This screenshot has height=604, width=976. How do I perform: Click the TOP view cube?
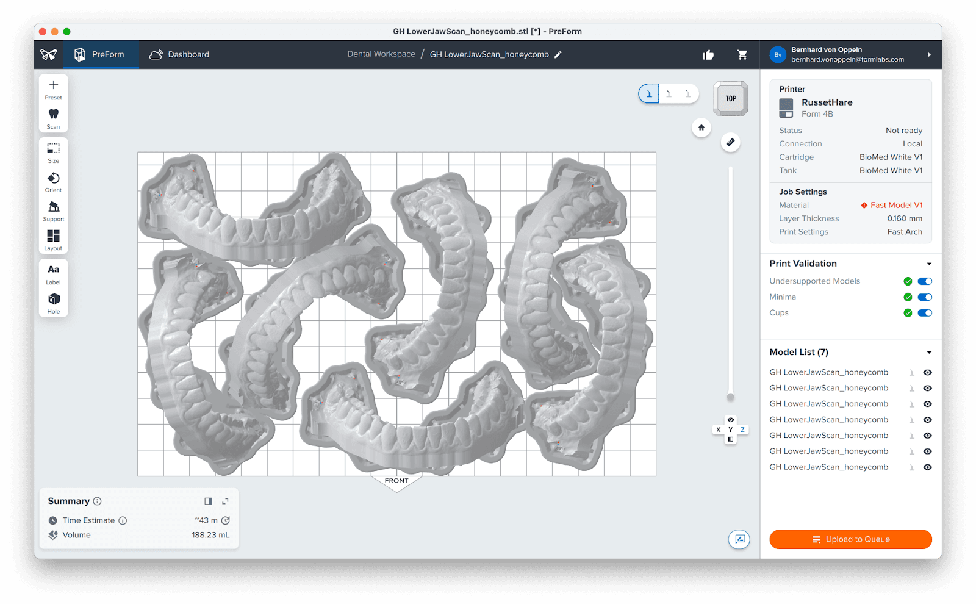(731, 98)
